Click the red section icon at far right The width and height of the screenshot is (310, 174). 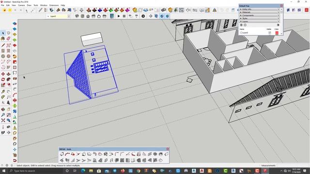pos(307,10)
